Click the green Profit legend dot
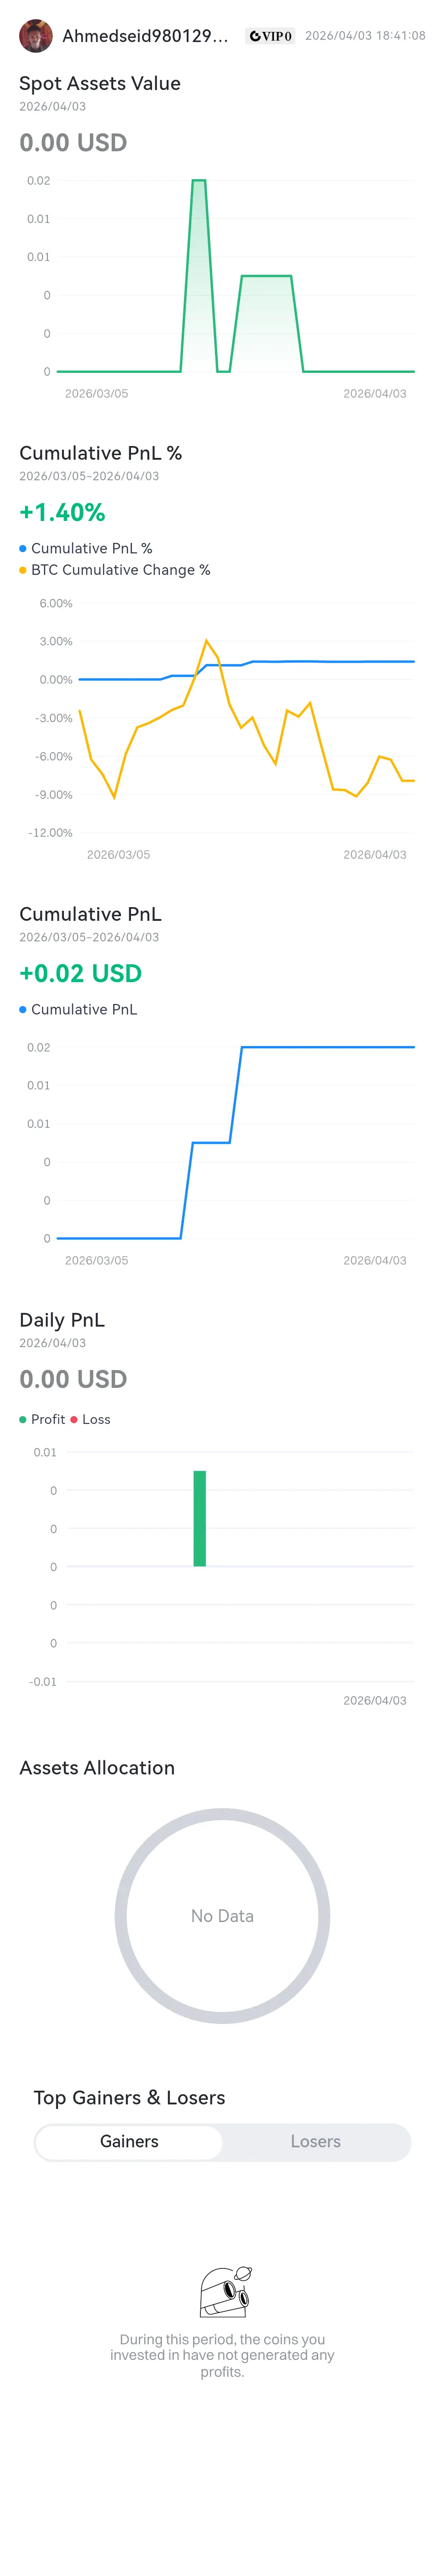The width and height of the screenshot is (445, 2576). [23, 1419]
